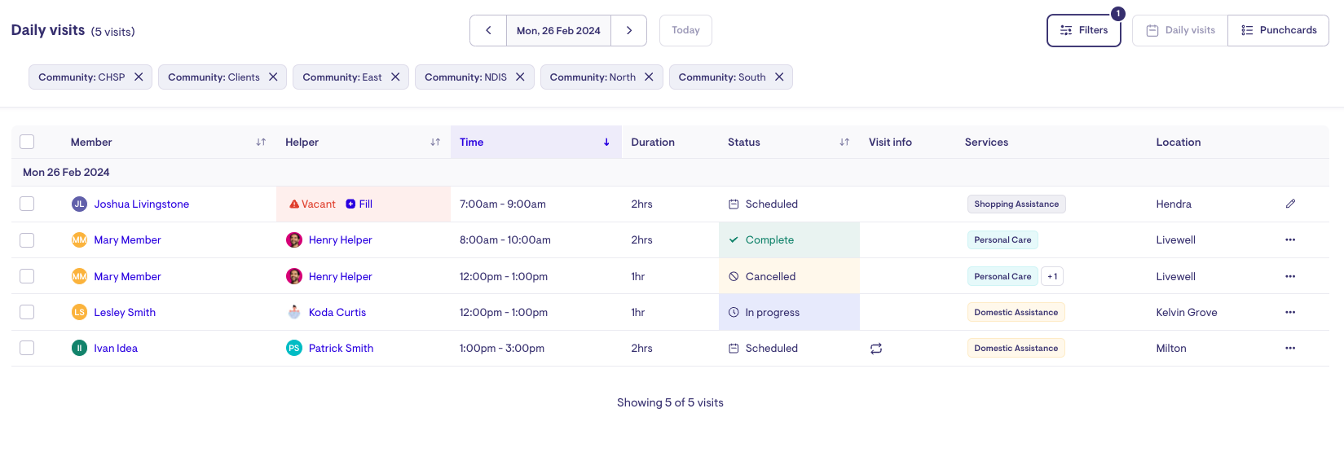Open the Filters panel
1344x470 pixels.
click(x=1083, y=31)
